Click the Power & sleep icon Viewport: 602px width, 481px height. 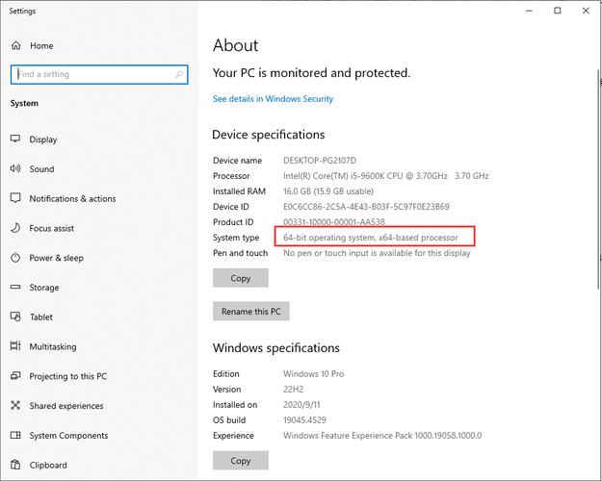click(x=15, y=258)
